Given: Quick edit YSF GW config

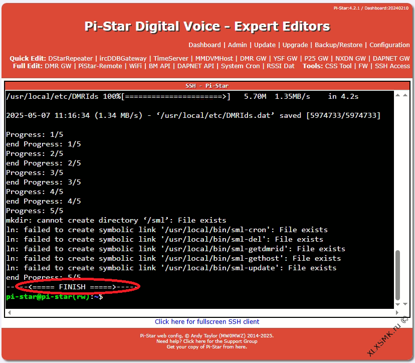Looking at the screenshot, I should pos(285,59).
